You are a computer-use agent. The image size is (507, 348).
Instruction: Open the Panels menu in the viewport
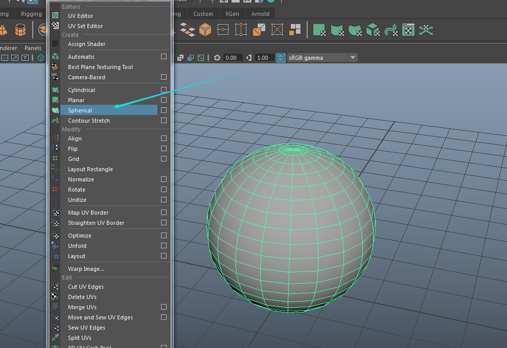[33, 48]
